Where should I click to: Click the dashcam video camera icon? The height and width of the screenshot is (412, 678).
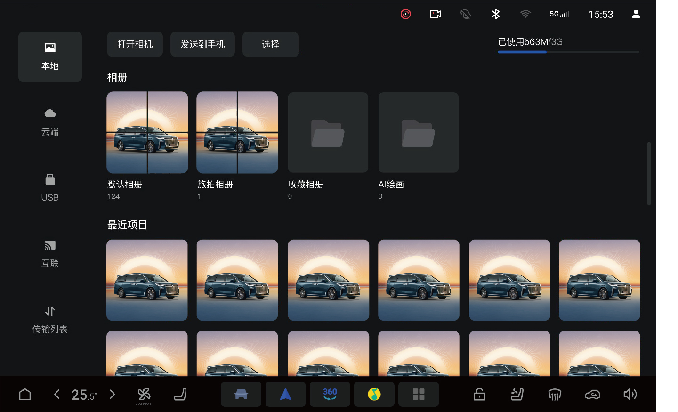pyautogui.click(x=436, y=14)
